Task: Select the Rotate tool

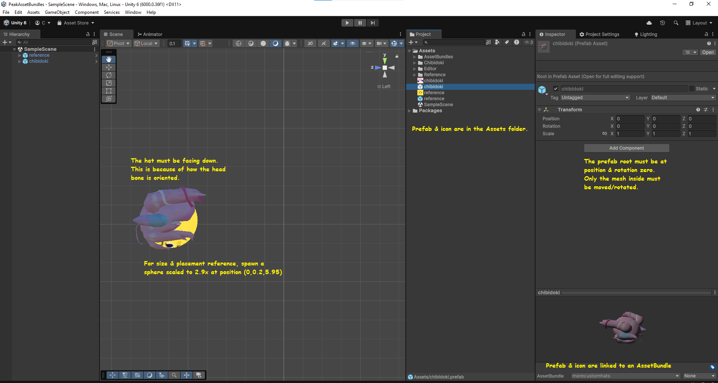Action: [109, 75]
